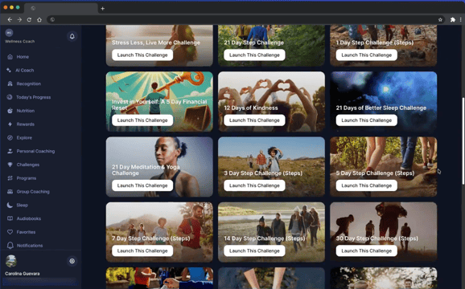Click the Wellness Coach logo icon
The height and width of the screenshot is (289, 465).
pyautogui.click(x=9, y=33)
